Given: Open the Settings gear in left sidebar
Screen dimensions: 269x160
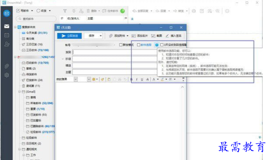Looking at the screenshot, I should (x=7, y=75).
